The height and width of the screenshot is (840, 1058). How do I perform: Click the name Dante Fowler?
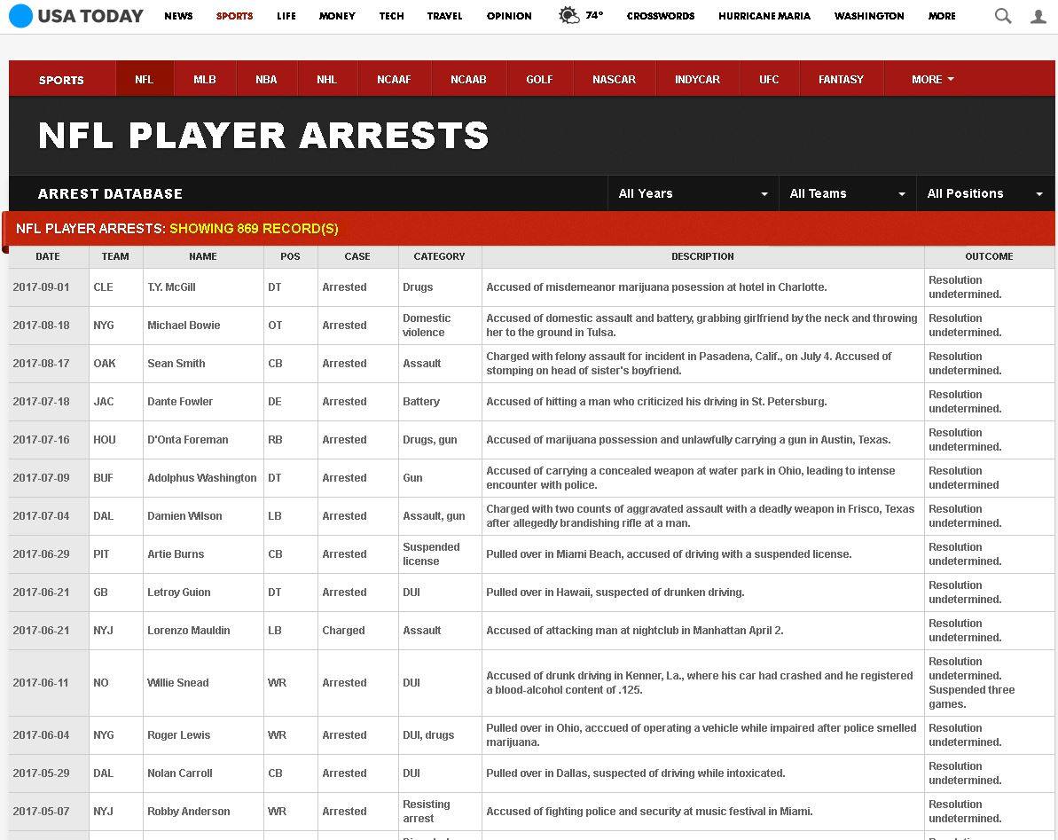point(180,402)
